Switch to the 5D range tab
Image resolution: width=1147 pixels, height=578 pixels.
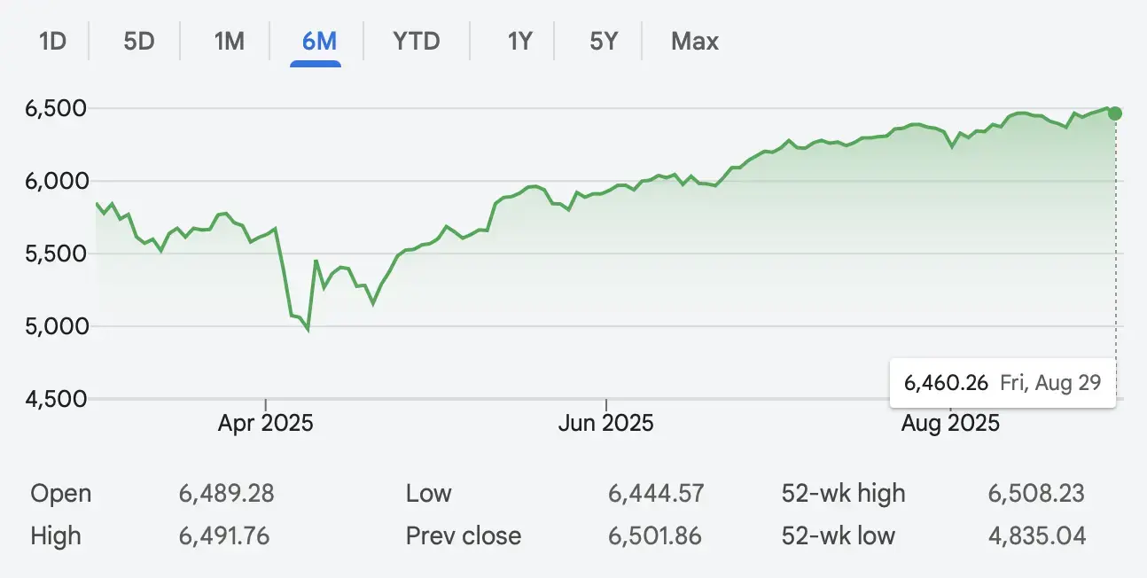coord(139,42)
